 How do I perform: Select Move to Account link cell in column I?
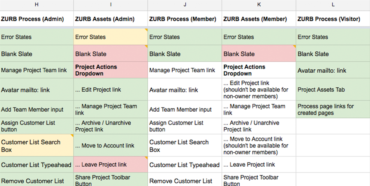111,145
